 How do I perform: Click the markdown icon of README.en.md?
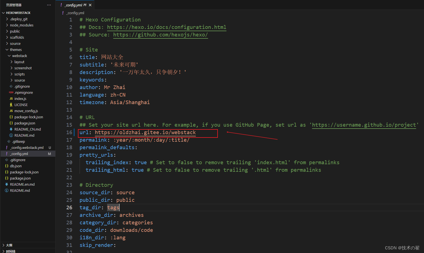7,184
